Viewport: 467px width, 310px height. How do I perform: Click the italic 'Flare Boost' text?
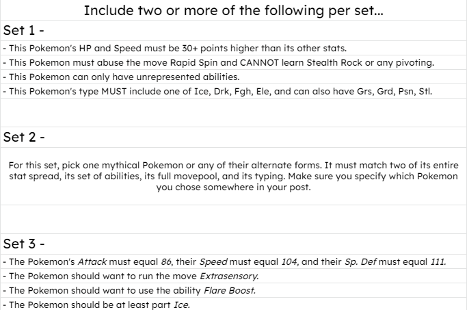(230, 290)
